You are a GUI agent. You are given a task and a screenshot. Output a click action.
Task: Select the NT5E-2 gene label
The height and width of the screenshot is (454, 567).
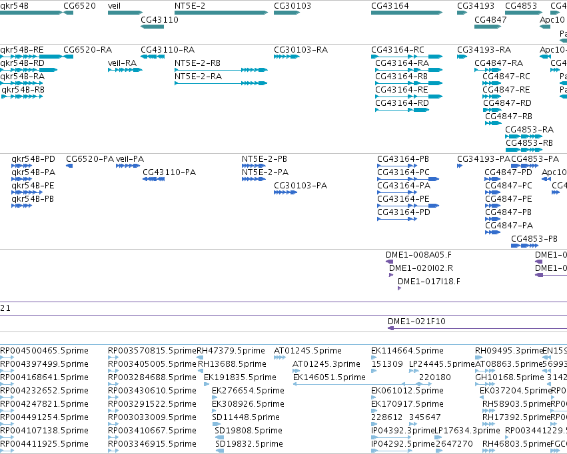[x=190, y=6]
